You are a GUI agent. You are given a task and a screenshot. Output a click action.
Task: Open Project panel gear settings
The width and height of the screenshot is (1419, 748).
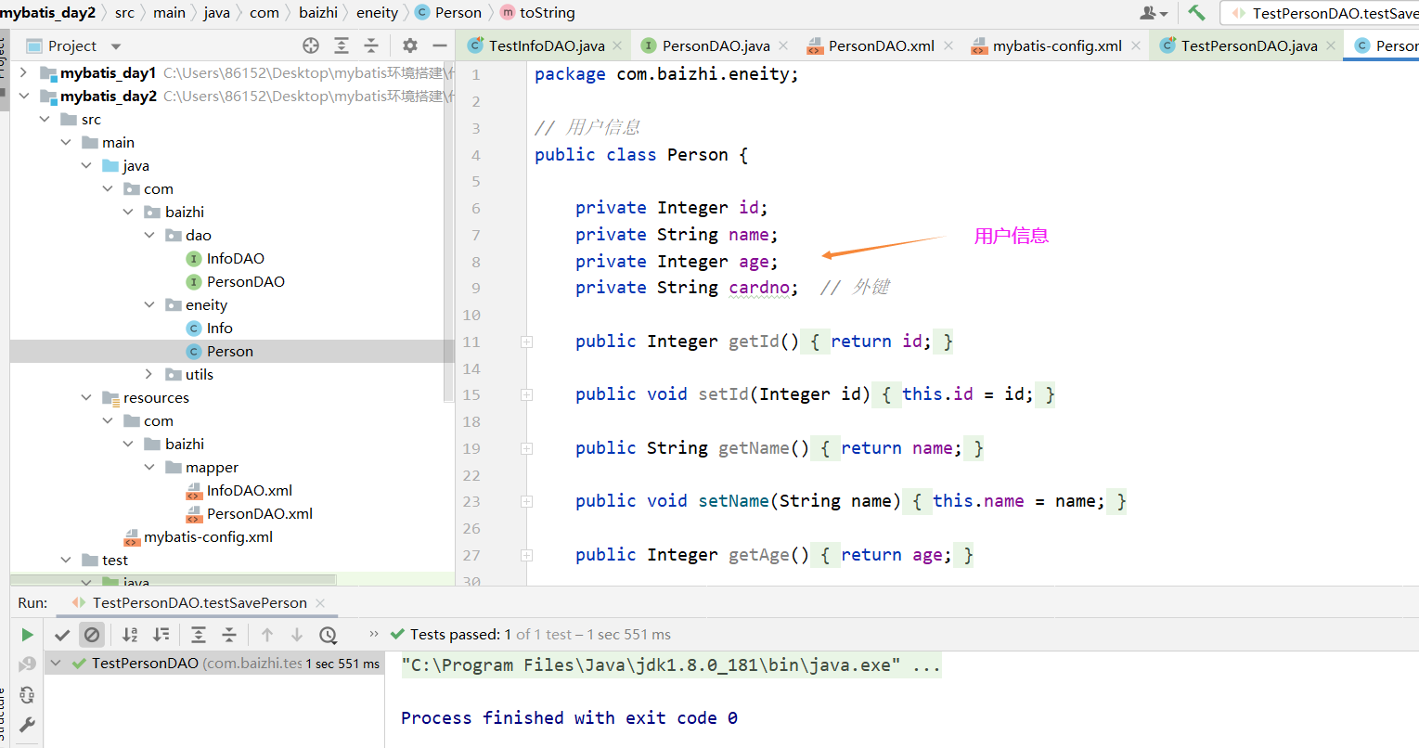coord(410,45)
